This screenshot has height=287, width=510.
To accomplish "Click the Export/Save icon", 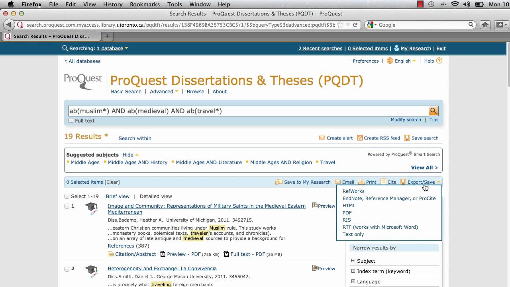I will [403, 182].
